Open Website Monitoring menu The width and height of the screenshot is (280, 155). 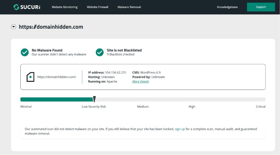[x=65, y=7]
